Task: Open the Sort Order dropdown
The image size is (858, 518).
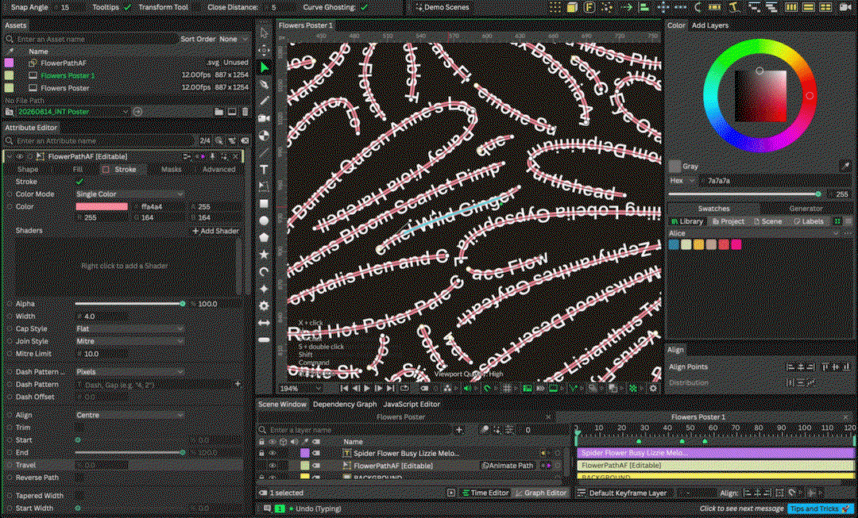Action: click(x=234, y=39)
